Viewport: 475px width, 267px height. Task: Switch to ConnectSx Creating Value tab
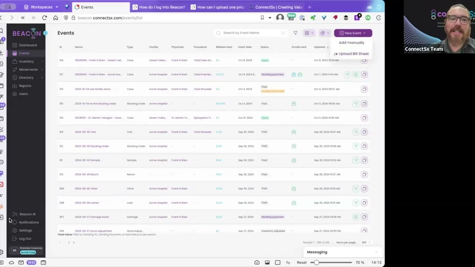coord(276,7)
